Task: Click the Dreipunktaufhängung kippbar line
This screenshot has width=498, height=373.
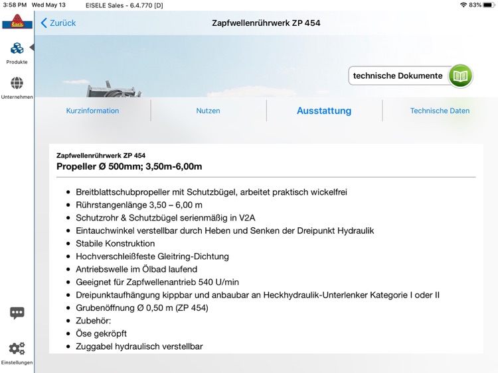Action: click(258, 295)
